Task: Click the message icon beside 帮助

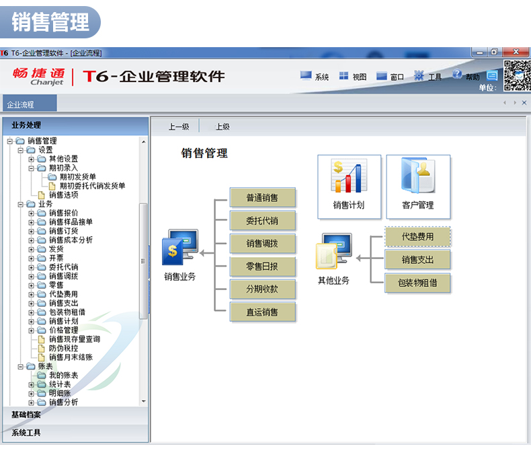Action: point(492,75)
